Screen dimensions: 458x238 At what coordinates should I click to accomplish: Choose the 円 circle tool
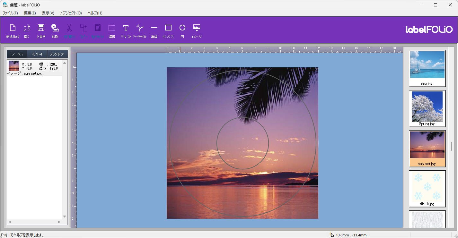(x=182, y=31)
